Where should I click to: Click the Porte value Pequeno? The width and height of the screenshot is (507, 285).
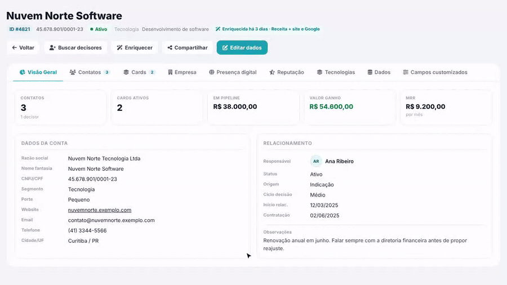79,200
